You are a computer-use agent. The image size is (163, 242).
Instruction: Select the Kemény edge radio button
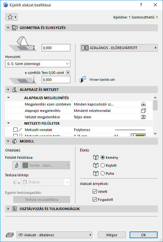pyautogui.click(x=103, y=158)
